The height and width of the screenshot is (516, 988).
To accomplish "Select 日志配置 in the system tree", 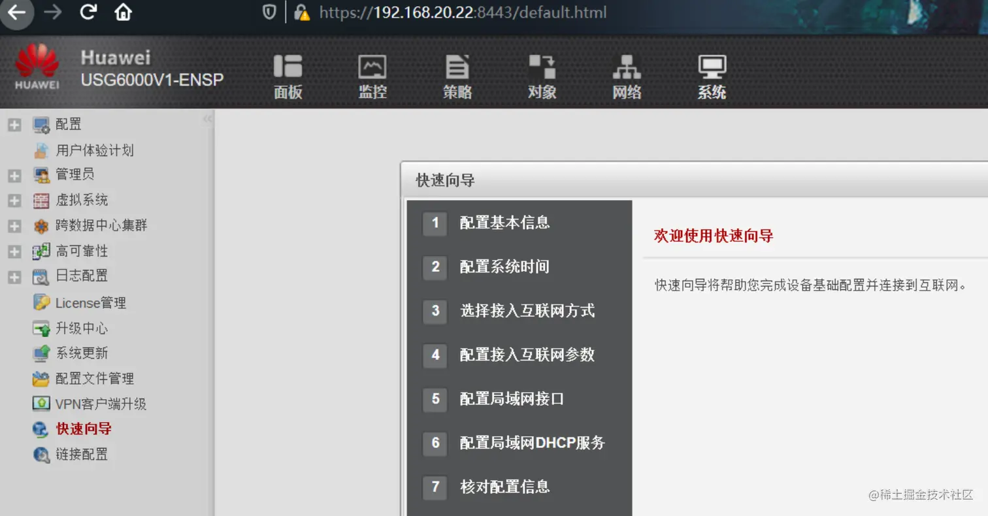I will pos(82,276).
